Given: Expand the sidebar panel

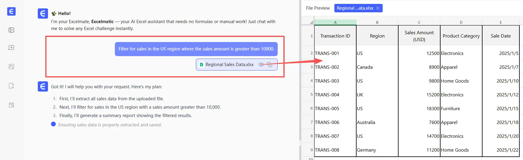Looking at the screenshot, I should (11, 30).
